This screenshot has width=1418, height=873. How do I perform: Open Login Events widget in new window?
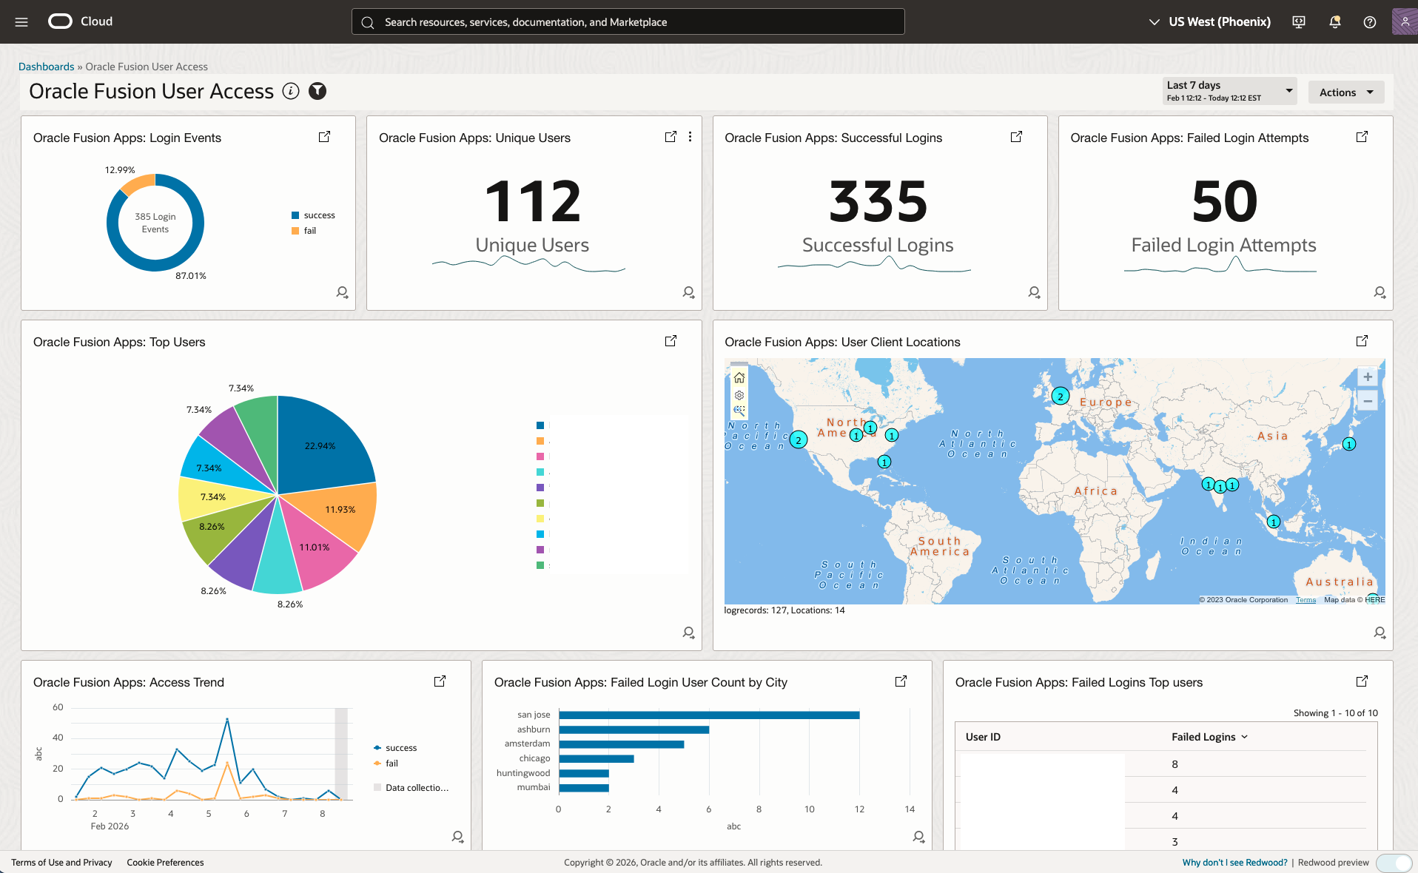coord(323,137)
